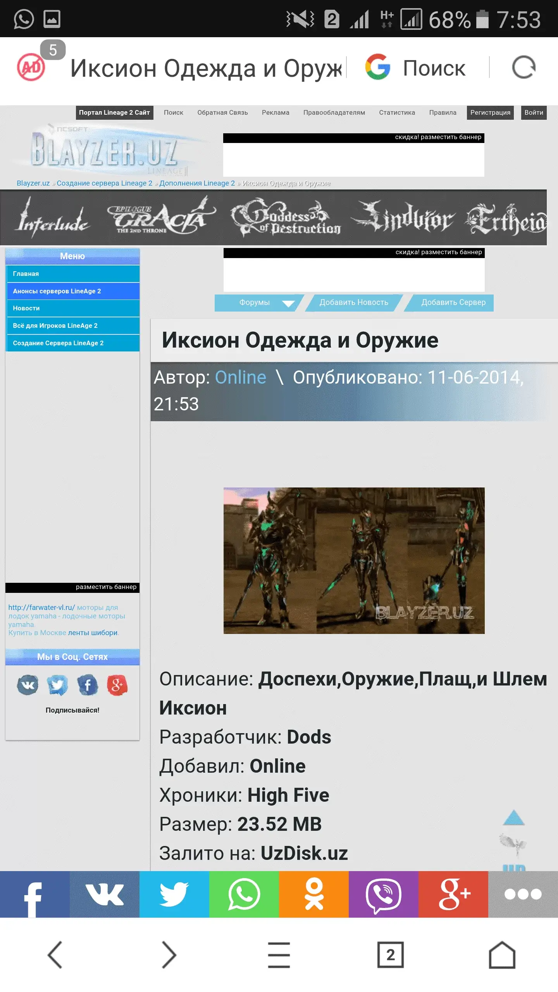Open http://farwater-vl.ru/ link
Image resolution: width=558 pixels, height=992 pixels.
[x=41, y=608]
